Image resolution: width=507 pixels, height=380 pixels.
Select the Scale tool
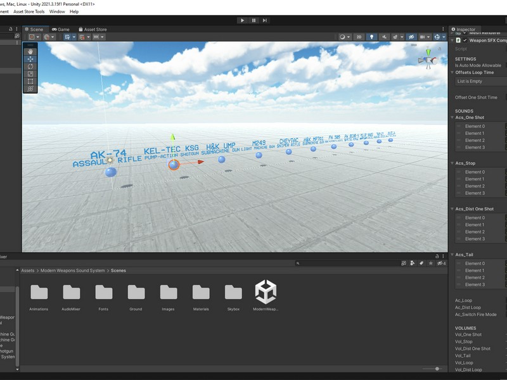pos(30,73)
